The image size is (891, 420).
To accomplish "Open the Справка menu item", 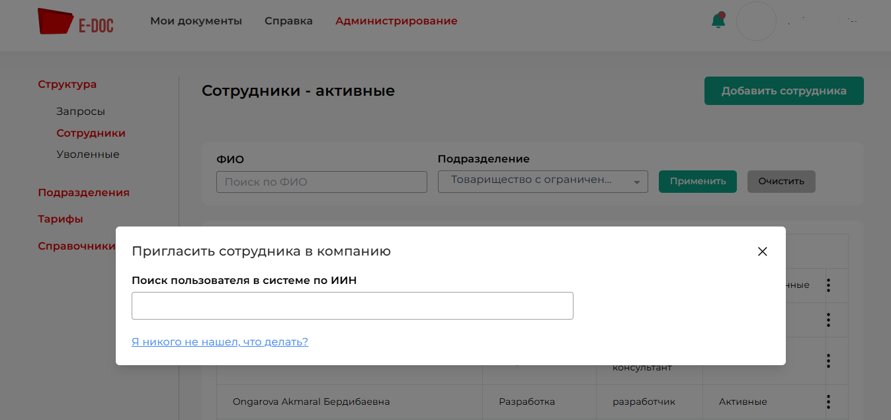I will [288, 21].
